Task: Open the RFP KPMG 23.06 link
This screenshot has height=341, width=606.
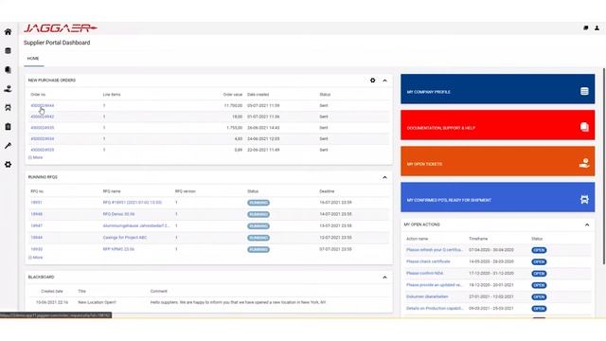Action: coord(118,249)
